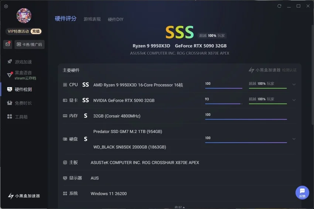Open the settings gear icon
The image size is (314, 209).
pos(6,6)
